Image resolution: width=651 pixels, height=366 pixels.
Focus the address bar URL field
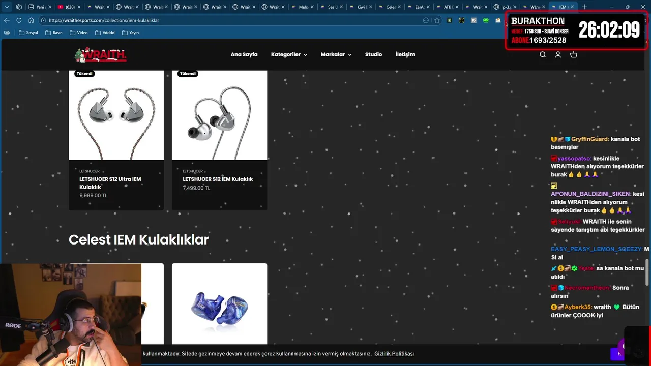(x=234, y=20)
